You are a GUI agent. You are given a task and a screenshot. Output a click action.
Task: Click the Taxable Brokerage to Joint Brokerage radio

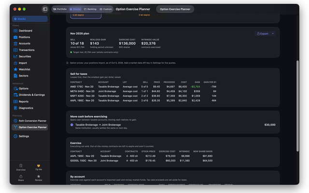72,125
